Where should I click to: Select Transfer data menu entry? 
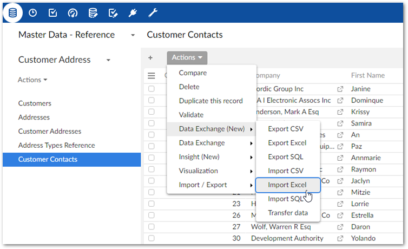(x=287, y=213)
